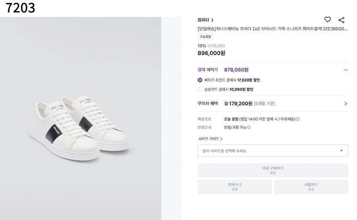The width and height of the screenshot is (357, 220).
Task: Click the product title starting with [당일배송]
Action: [x=272, y=29]
